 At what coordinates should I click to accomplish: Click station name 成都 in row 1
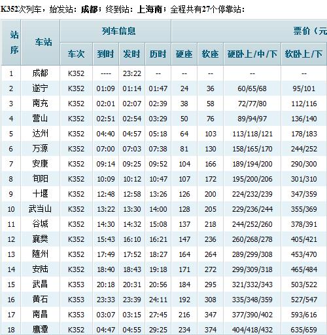[40, 73]
